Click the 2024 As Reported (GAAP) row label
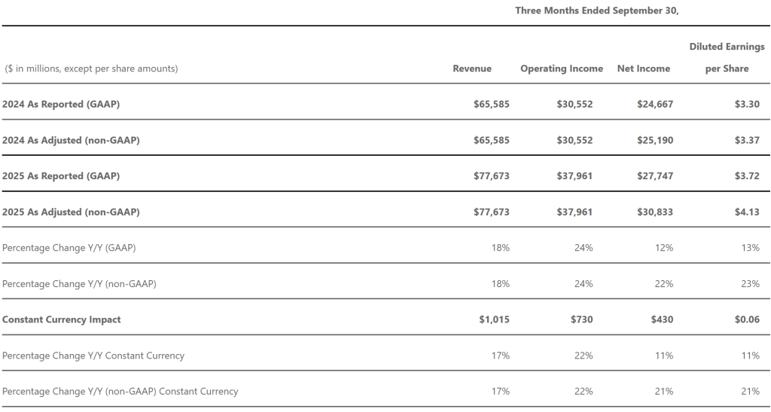The height and width of the screenshot is (412, 771). click(61, 104)
